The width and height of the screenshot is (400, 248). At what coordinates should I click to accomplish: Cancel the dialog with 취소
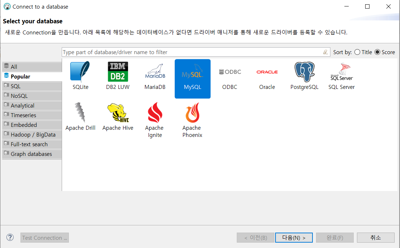[x=376, y=238]
